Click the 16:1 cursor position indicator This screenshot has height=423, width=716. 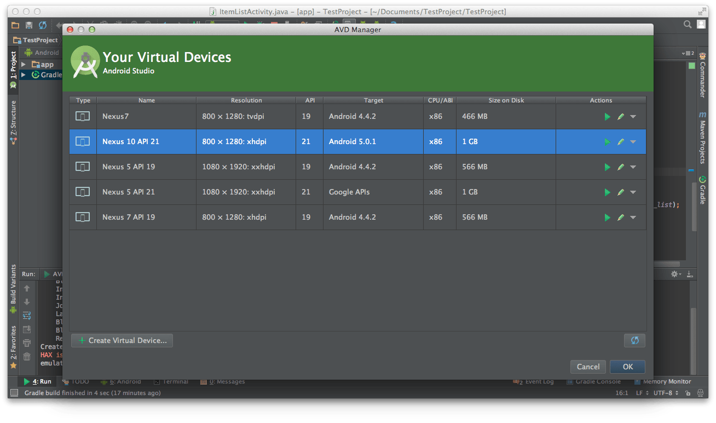(x=622, y=393)
